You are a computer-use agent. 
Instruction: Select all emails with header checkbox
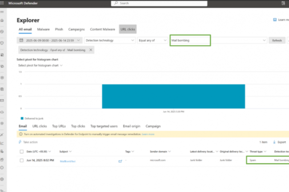(22, 152)
